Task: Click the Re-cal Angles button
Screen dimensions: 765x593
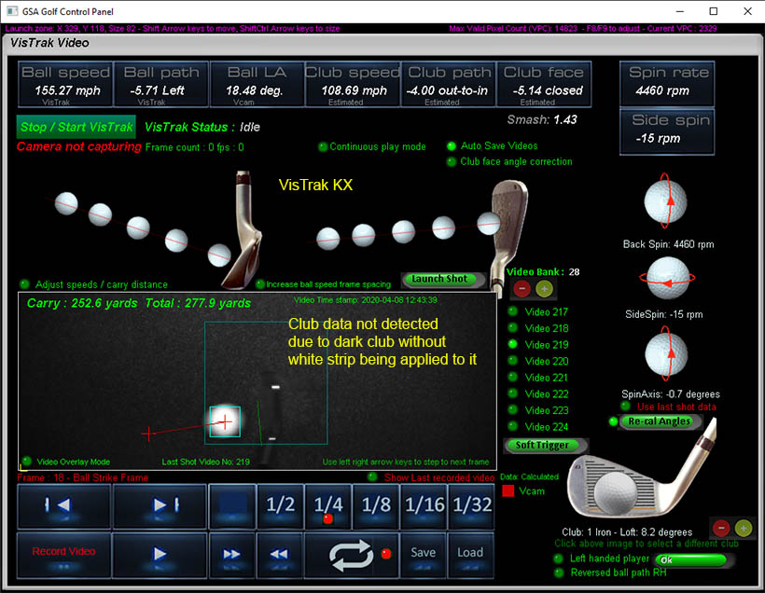Action: [x=661, y=421]
